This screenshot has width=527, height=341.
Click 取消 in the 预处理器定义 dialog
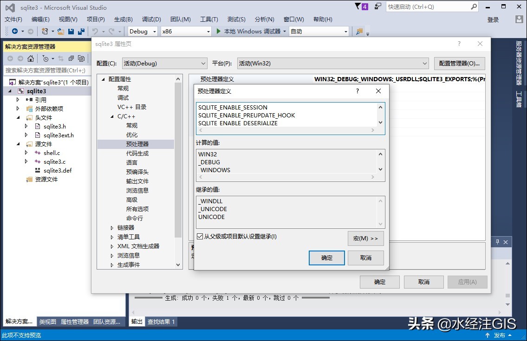click(x=366, y=257)
